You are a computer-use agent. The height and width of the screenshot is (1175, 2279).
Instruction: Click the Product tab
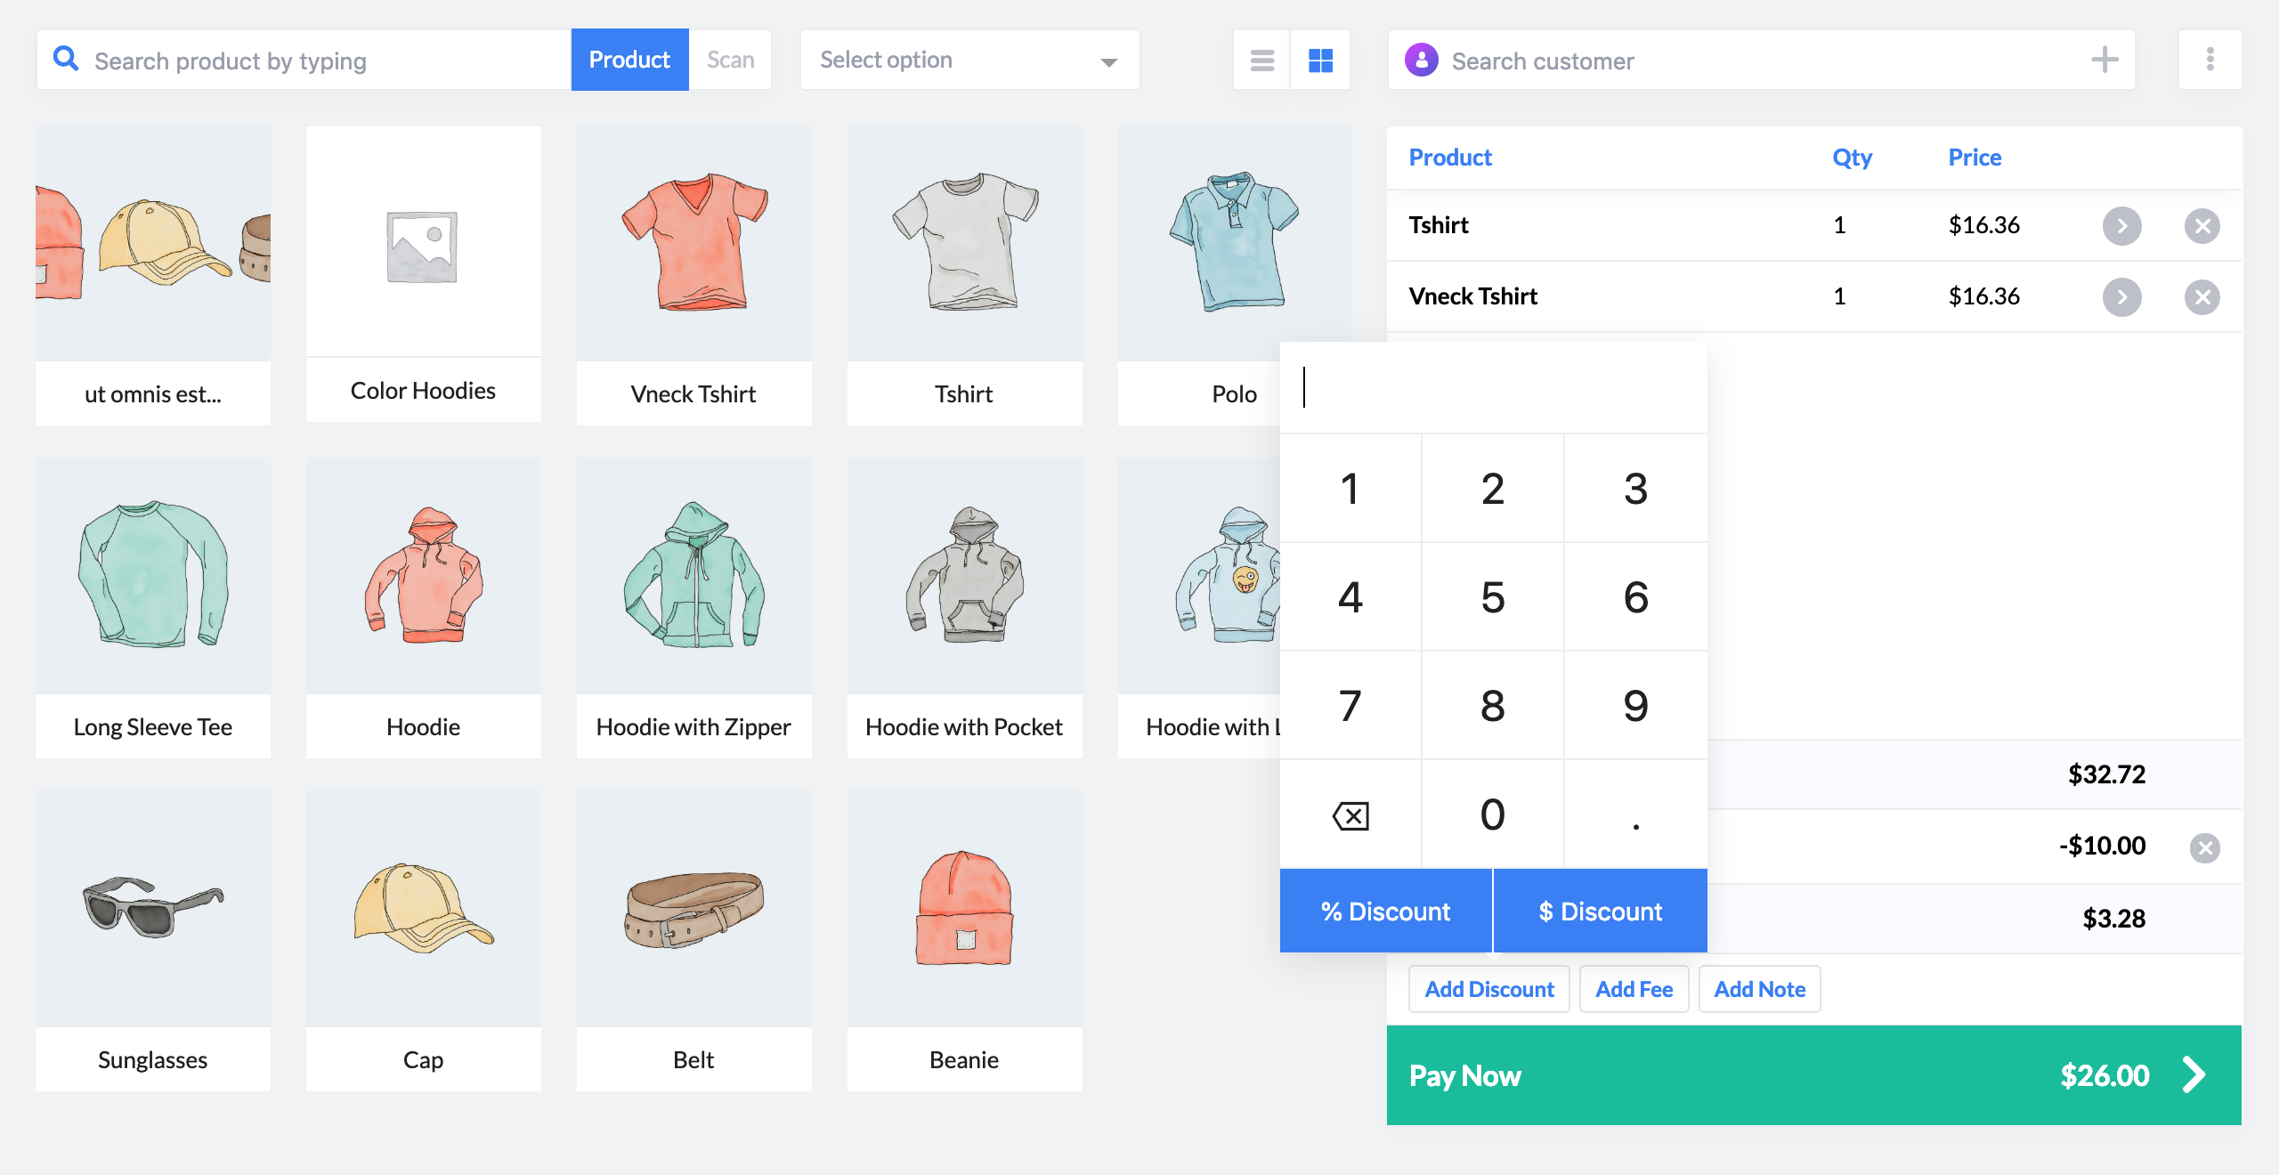pyautogui.click(x=629, y=60)
